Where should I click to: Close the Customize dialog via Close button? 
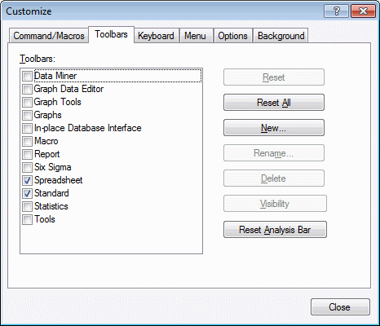tap(340, 307)
